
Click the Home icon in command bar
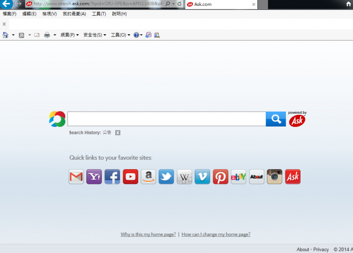[5, 35]
